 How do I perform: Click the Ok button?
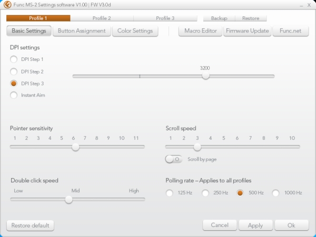click(x=291, y=225)
